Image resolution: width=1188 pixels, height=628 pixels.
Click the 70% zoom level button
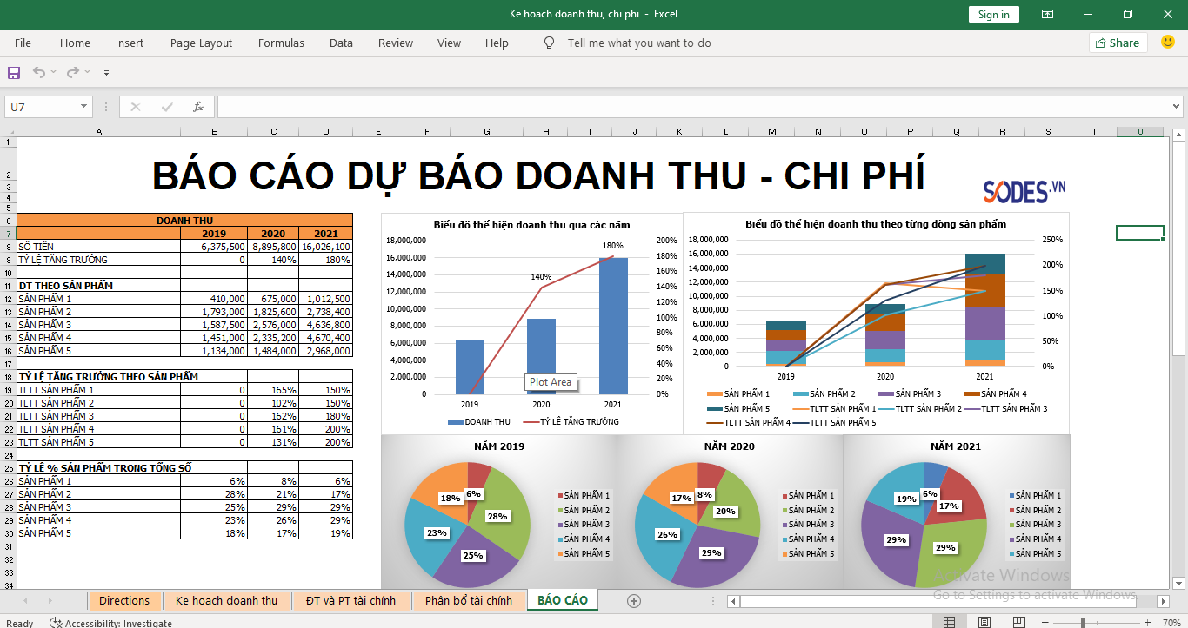[1171, 623]
